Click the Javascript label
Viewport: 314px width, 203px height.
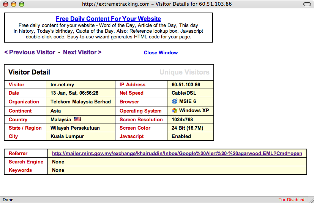click(132, 136)
